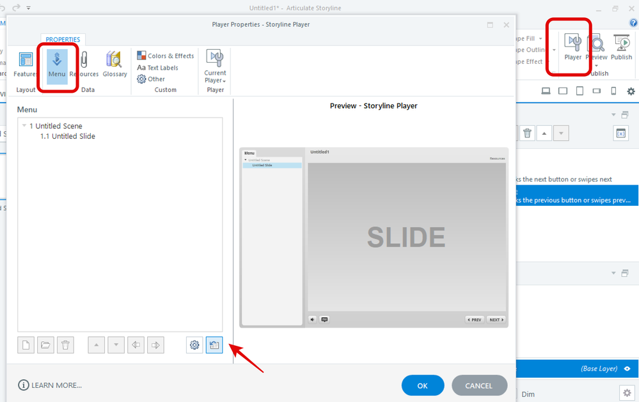Click NEXT button in player preview
The width and height of the screenshot is (639, 402).
(x=496, y=320)
